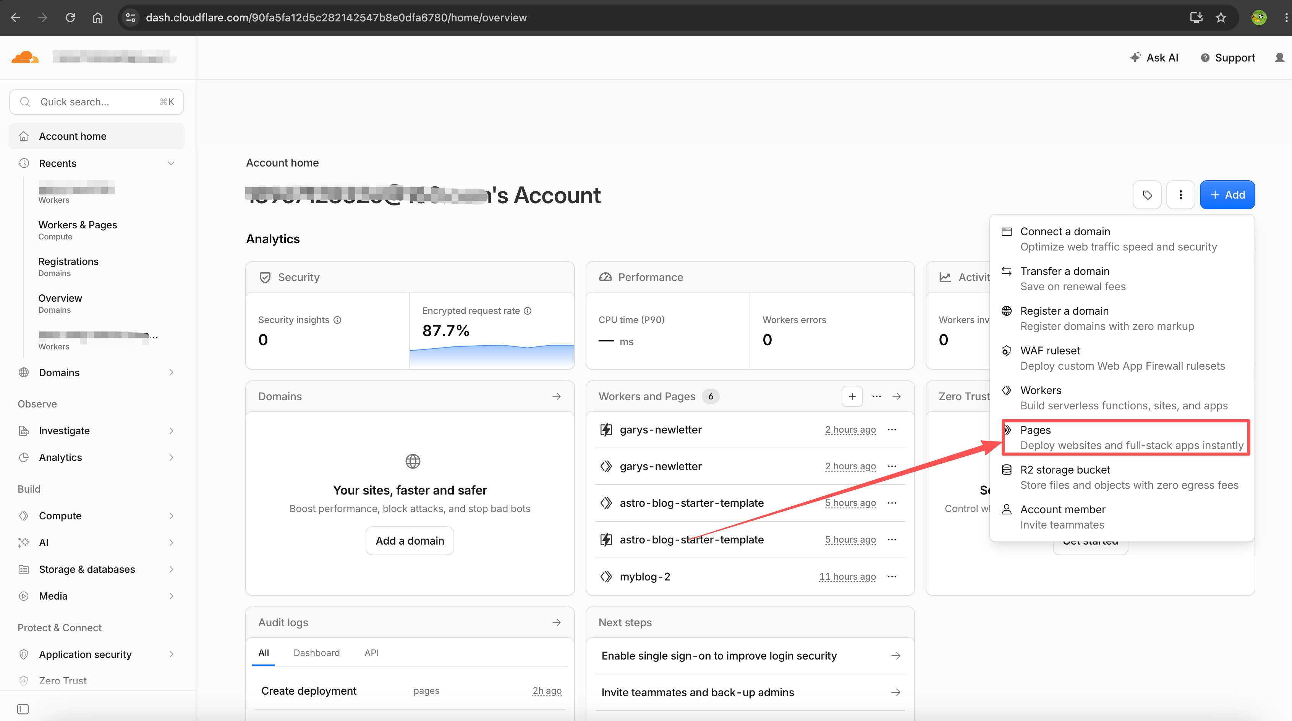Click the site info icon in address bar

(x=131, y=18)
